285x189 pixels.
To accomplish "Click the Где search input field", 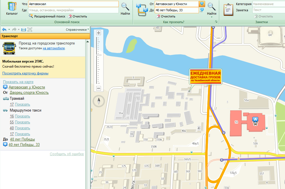I will pyautogui.click(x=73, y=10).
